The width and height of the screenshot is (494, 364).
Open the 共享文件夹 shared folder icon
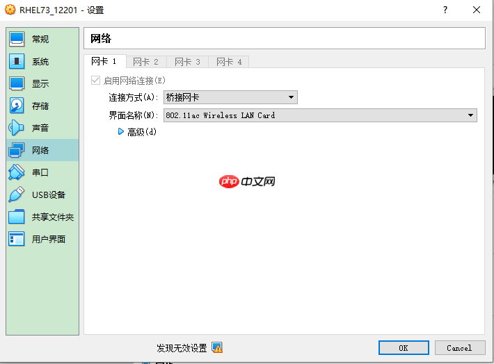coord(17,217)
